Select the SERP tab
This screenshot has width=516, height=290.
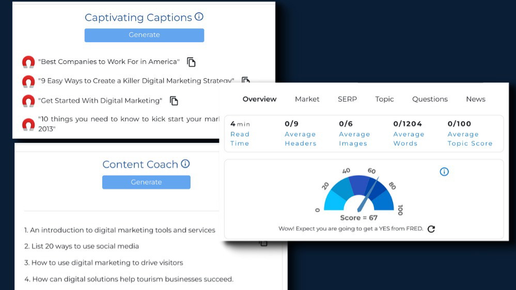[347, 99]
